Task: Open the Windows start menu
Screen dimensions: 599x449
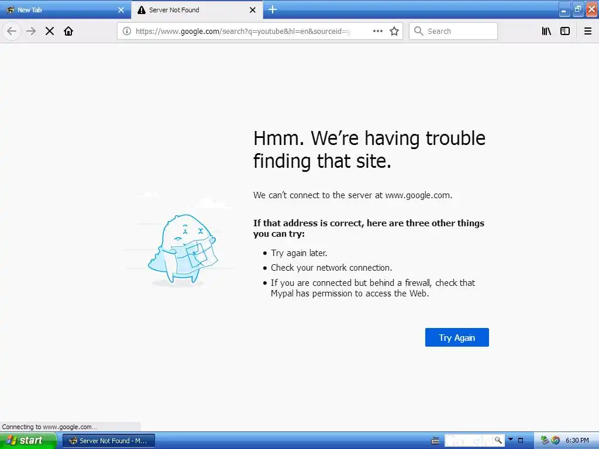Action: point(27,441)
